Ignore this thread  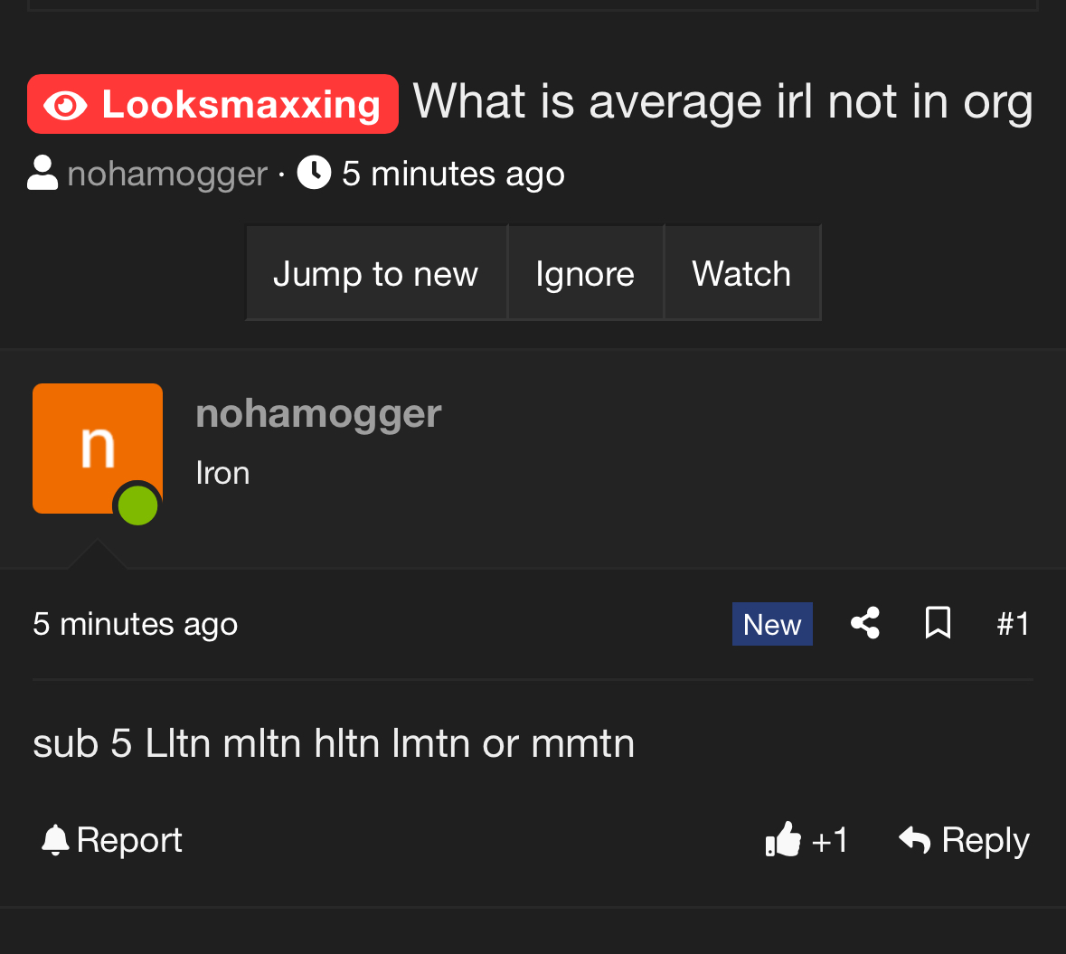(585, 273)
